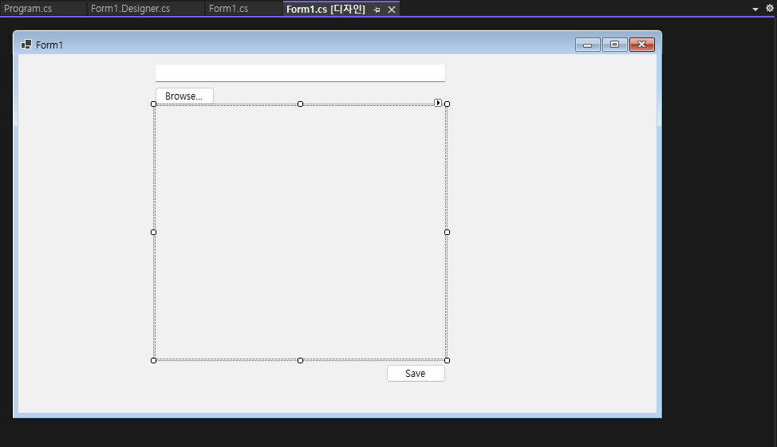Viewport: 777px width, 447px height.
Task: Select the Browse... button
Action: (184, 96)
